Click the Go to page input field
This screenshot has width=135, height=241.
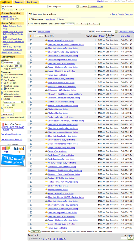pos(124,238)
